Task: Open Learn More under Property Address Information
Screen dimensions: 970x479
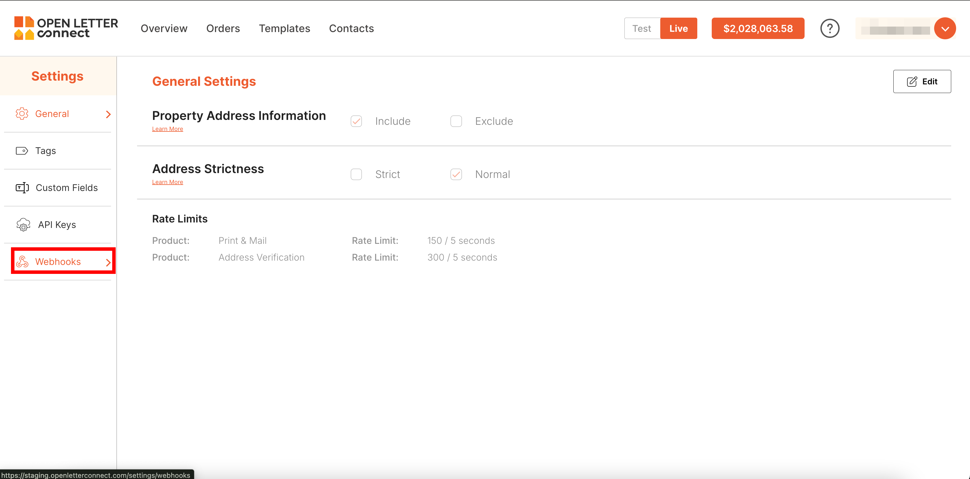Action: point(167,129)
